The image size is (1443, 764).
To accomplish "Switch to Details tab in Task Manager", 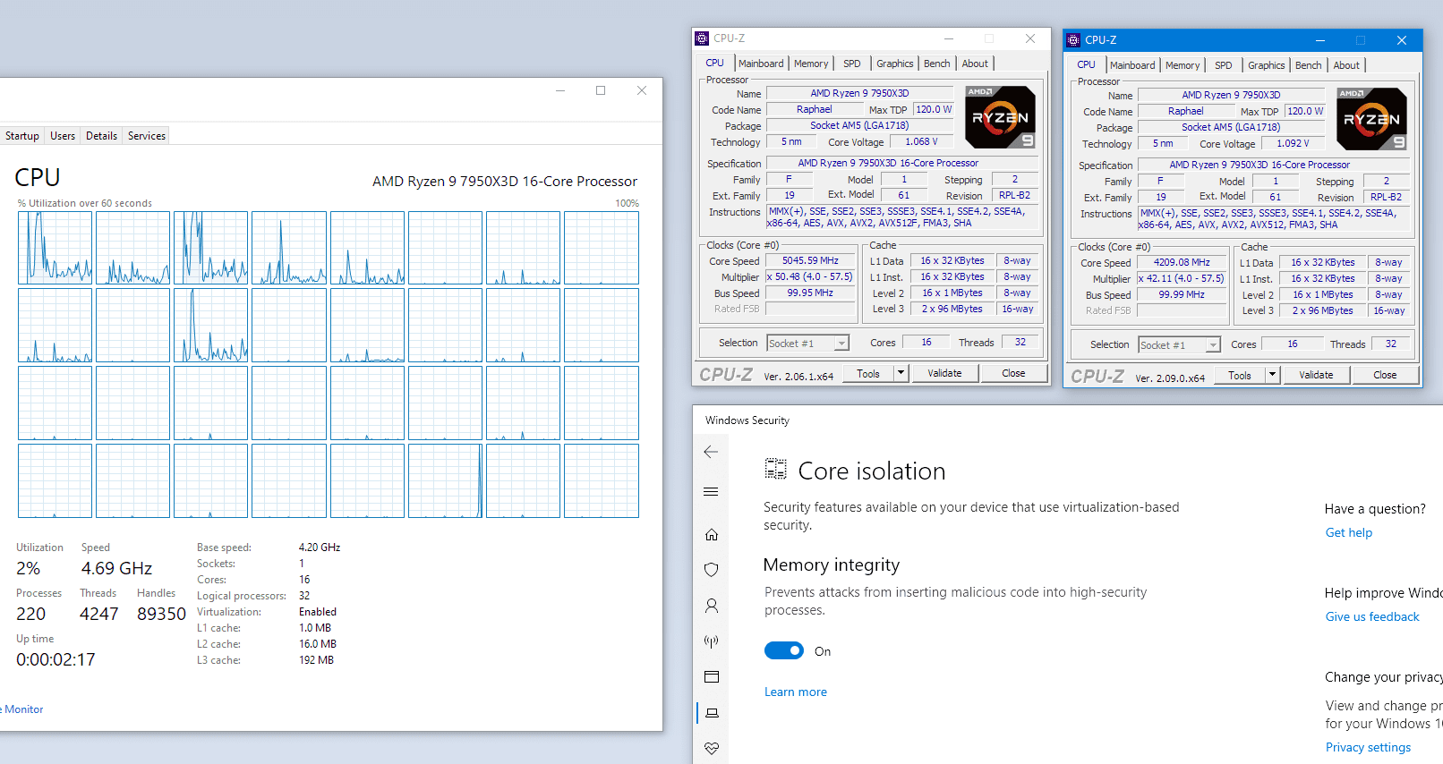I will coord(101,136).
